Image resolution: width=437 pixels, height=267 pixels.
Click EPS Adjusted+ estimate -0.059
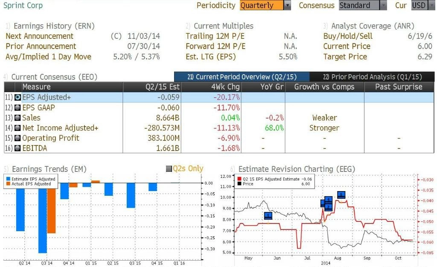168,97
